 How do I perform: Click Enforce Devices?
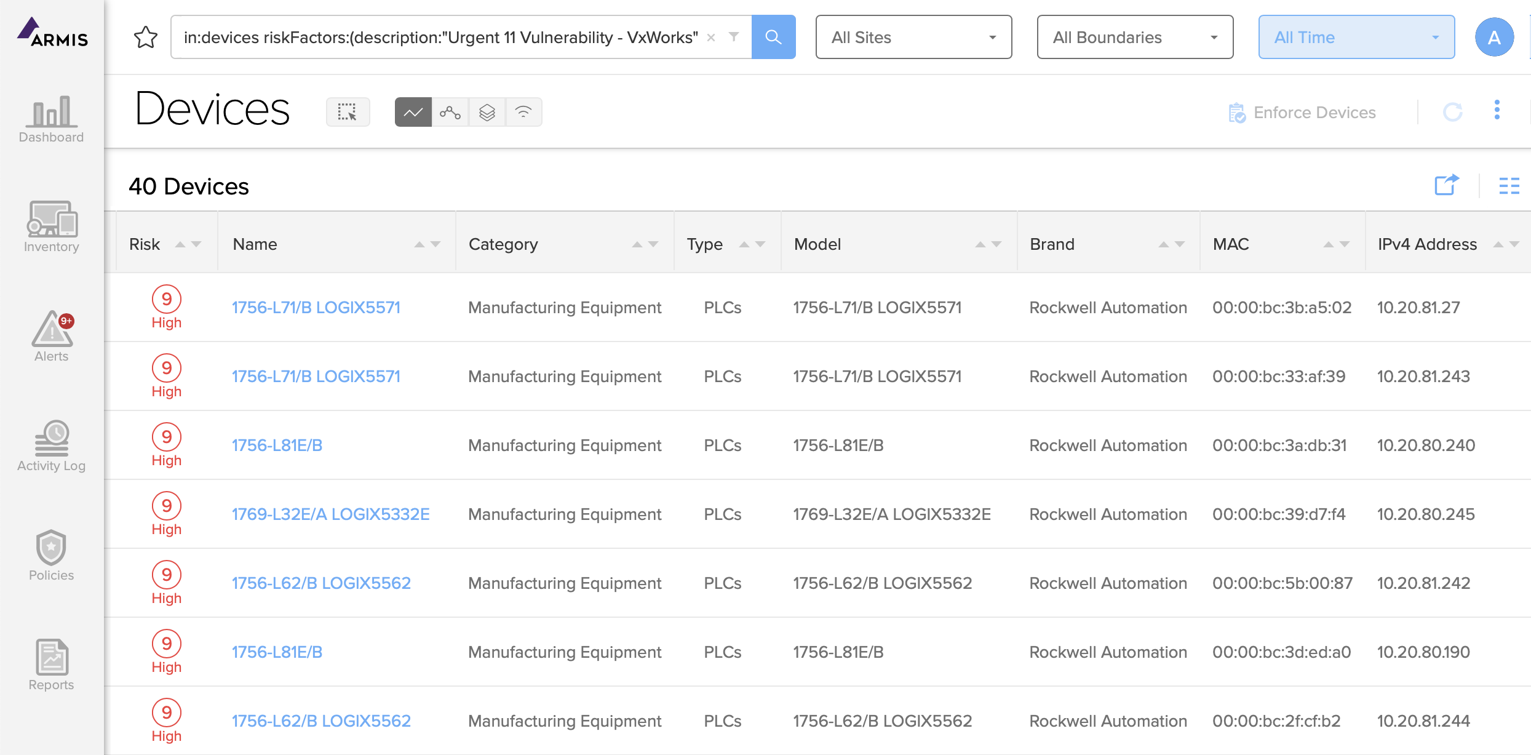click(x=1302, y=113)
